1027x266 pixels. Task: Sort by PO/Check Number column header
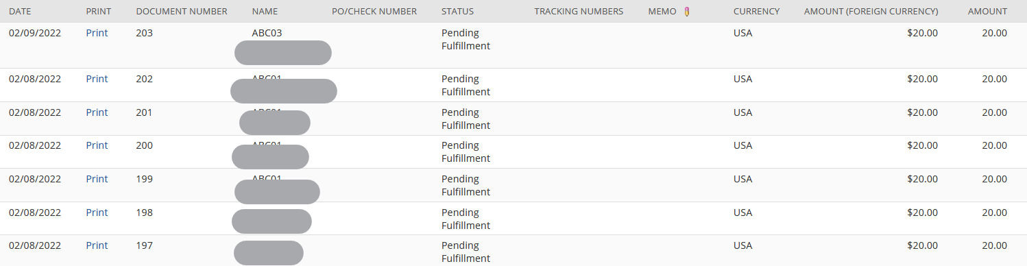(374, 12)
